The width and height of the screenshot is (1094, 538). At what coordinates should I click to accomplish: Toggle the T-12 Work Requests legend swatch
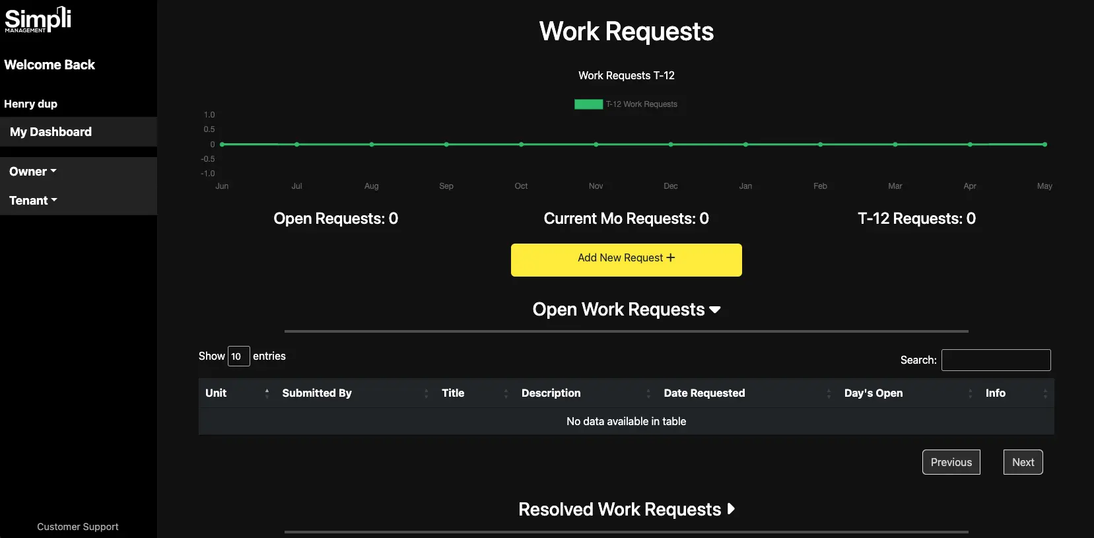[588, 104]
